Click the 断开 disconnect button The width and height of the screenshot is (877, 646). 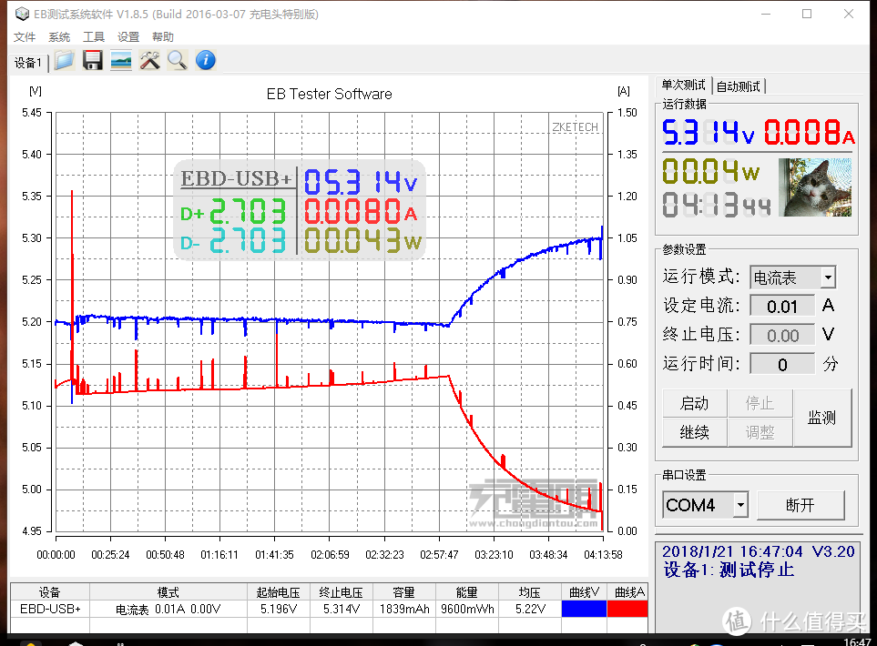801,505
